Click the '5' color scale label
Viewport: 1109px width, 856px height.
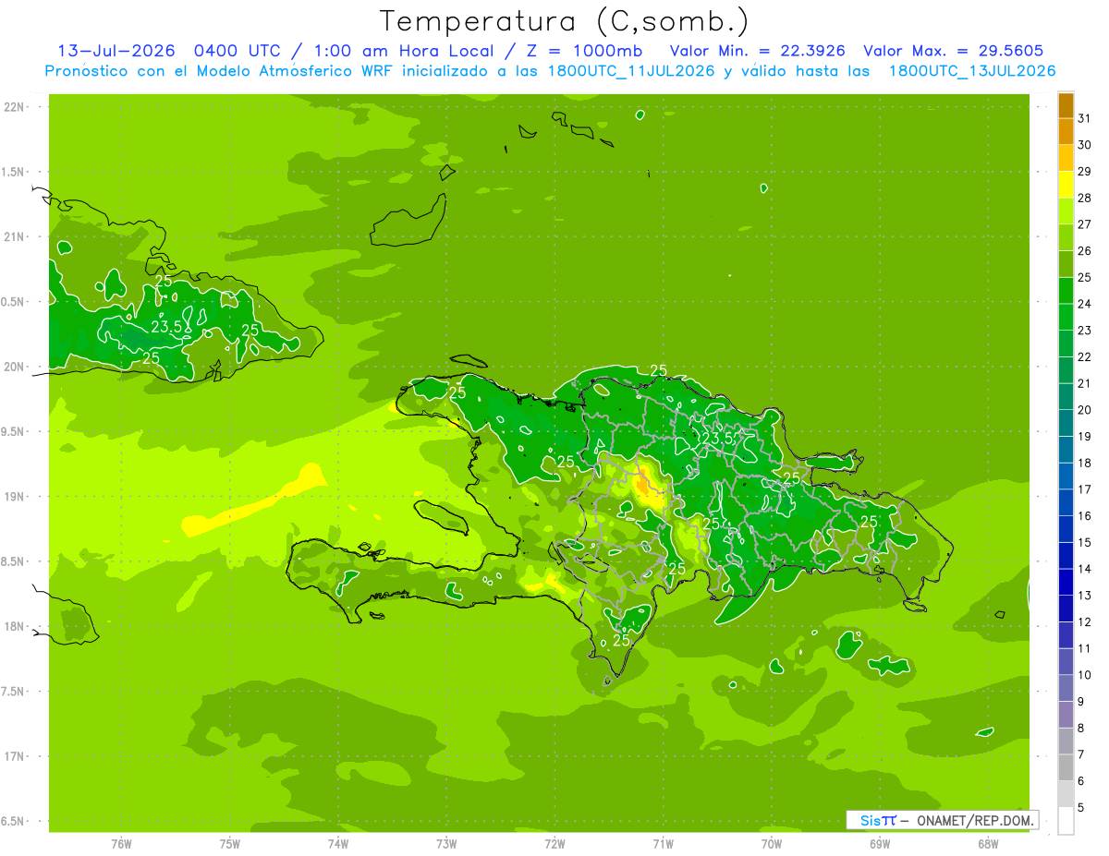1081,808
